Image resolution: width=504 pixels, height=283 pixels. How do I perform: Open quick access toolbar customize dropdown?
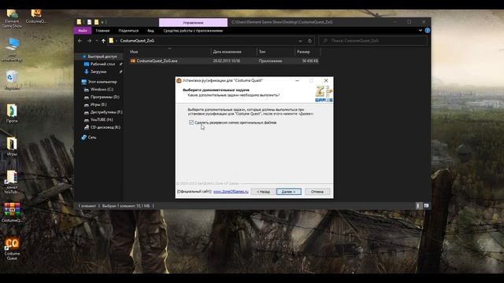click(102, 22)
